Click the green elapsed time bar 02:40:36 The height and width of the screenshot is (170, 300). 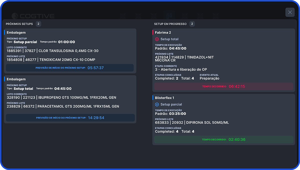(223, 139)
